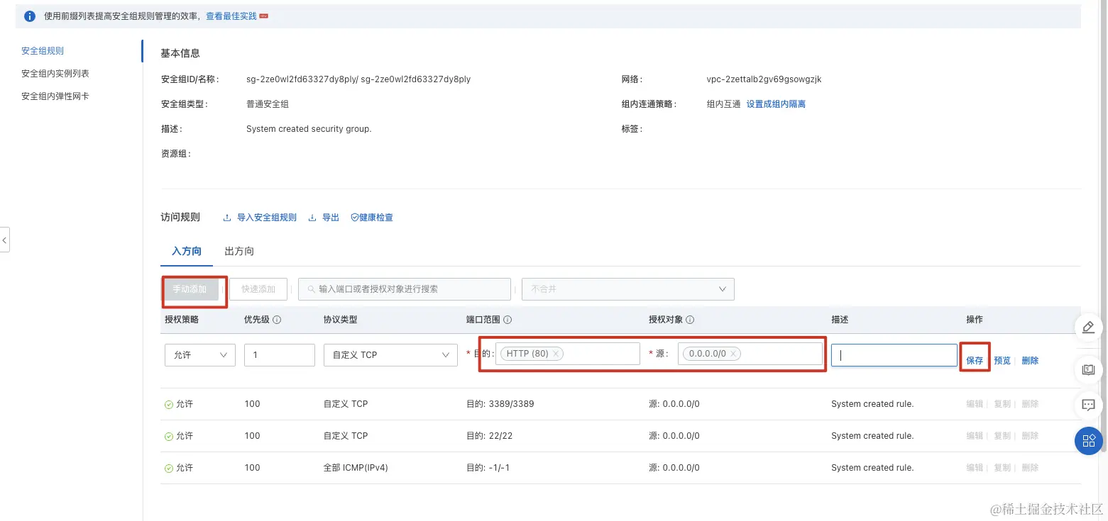Focus the priority field containing 1
This screenshot has width=1108, height=521.
tap(280, 354)
